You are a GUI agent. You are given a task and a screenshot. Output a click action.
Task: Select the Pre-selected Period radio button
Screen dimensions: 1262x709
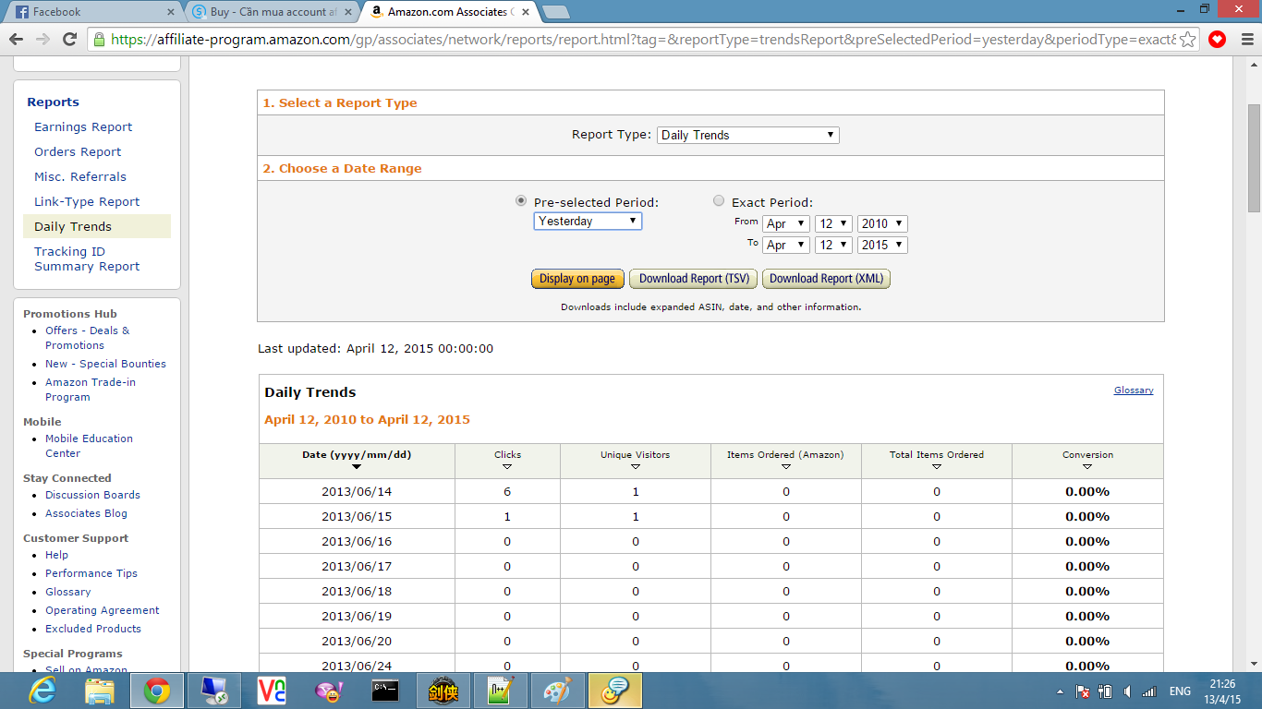(521, 201)
